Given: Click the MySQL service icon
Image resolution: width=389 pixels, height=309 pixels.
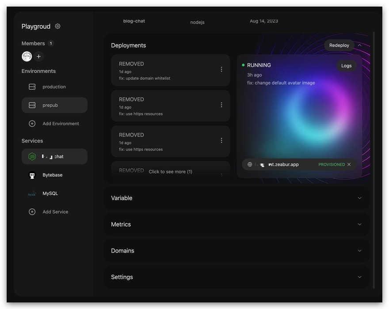Looking at the screenshot, I should tap(32, 194).
